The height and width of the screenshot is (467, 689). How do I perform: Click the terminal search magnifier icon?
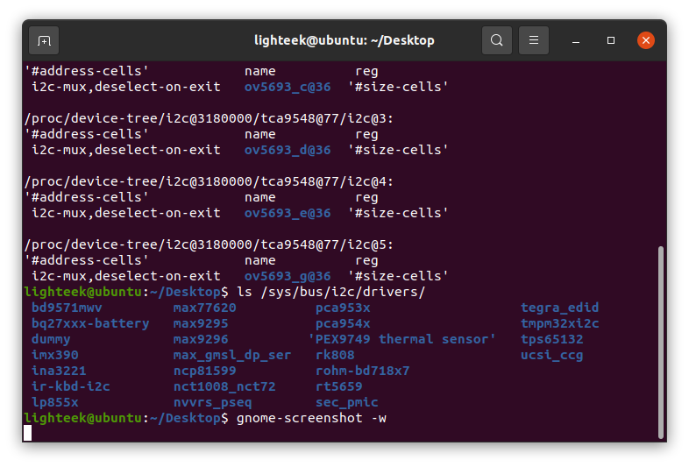pos(497,40)
